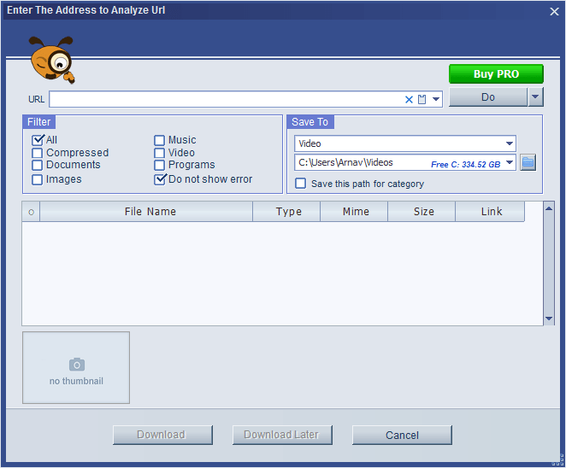Enable the Music filter
This screenshot has width=566, height=468.
159,140
